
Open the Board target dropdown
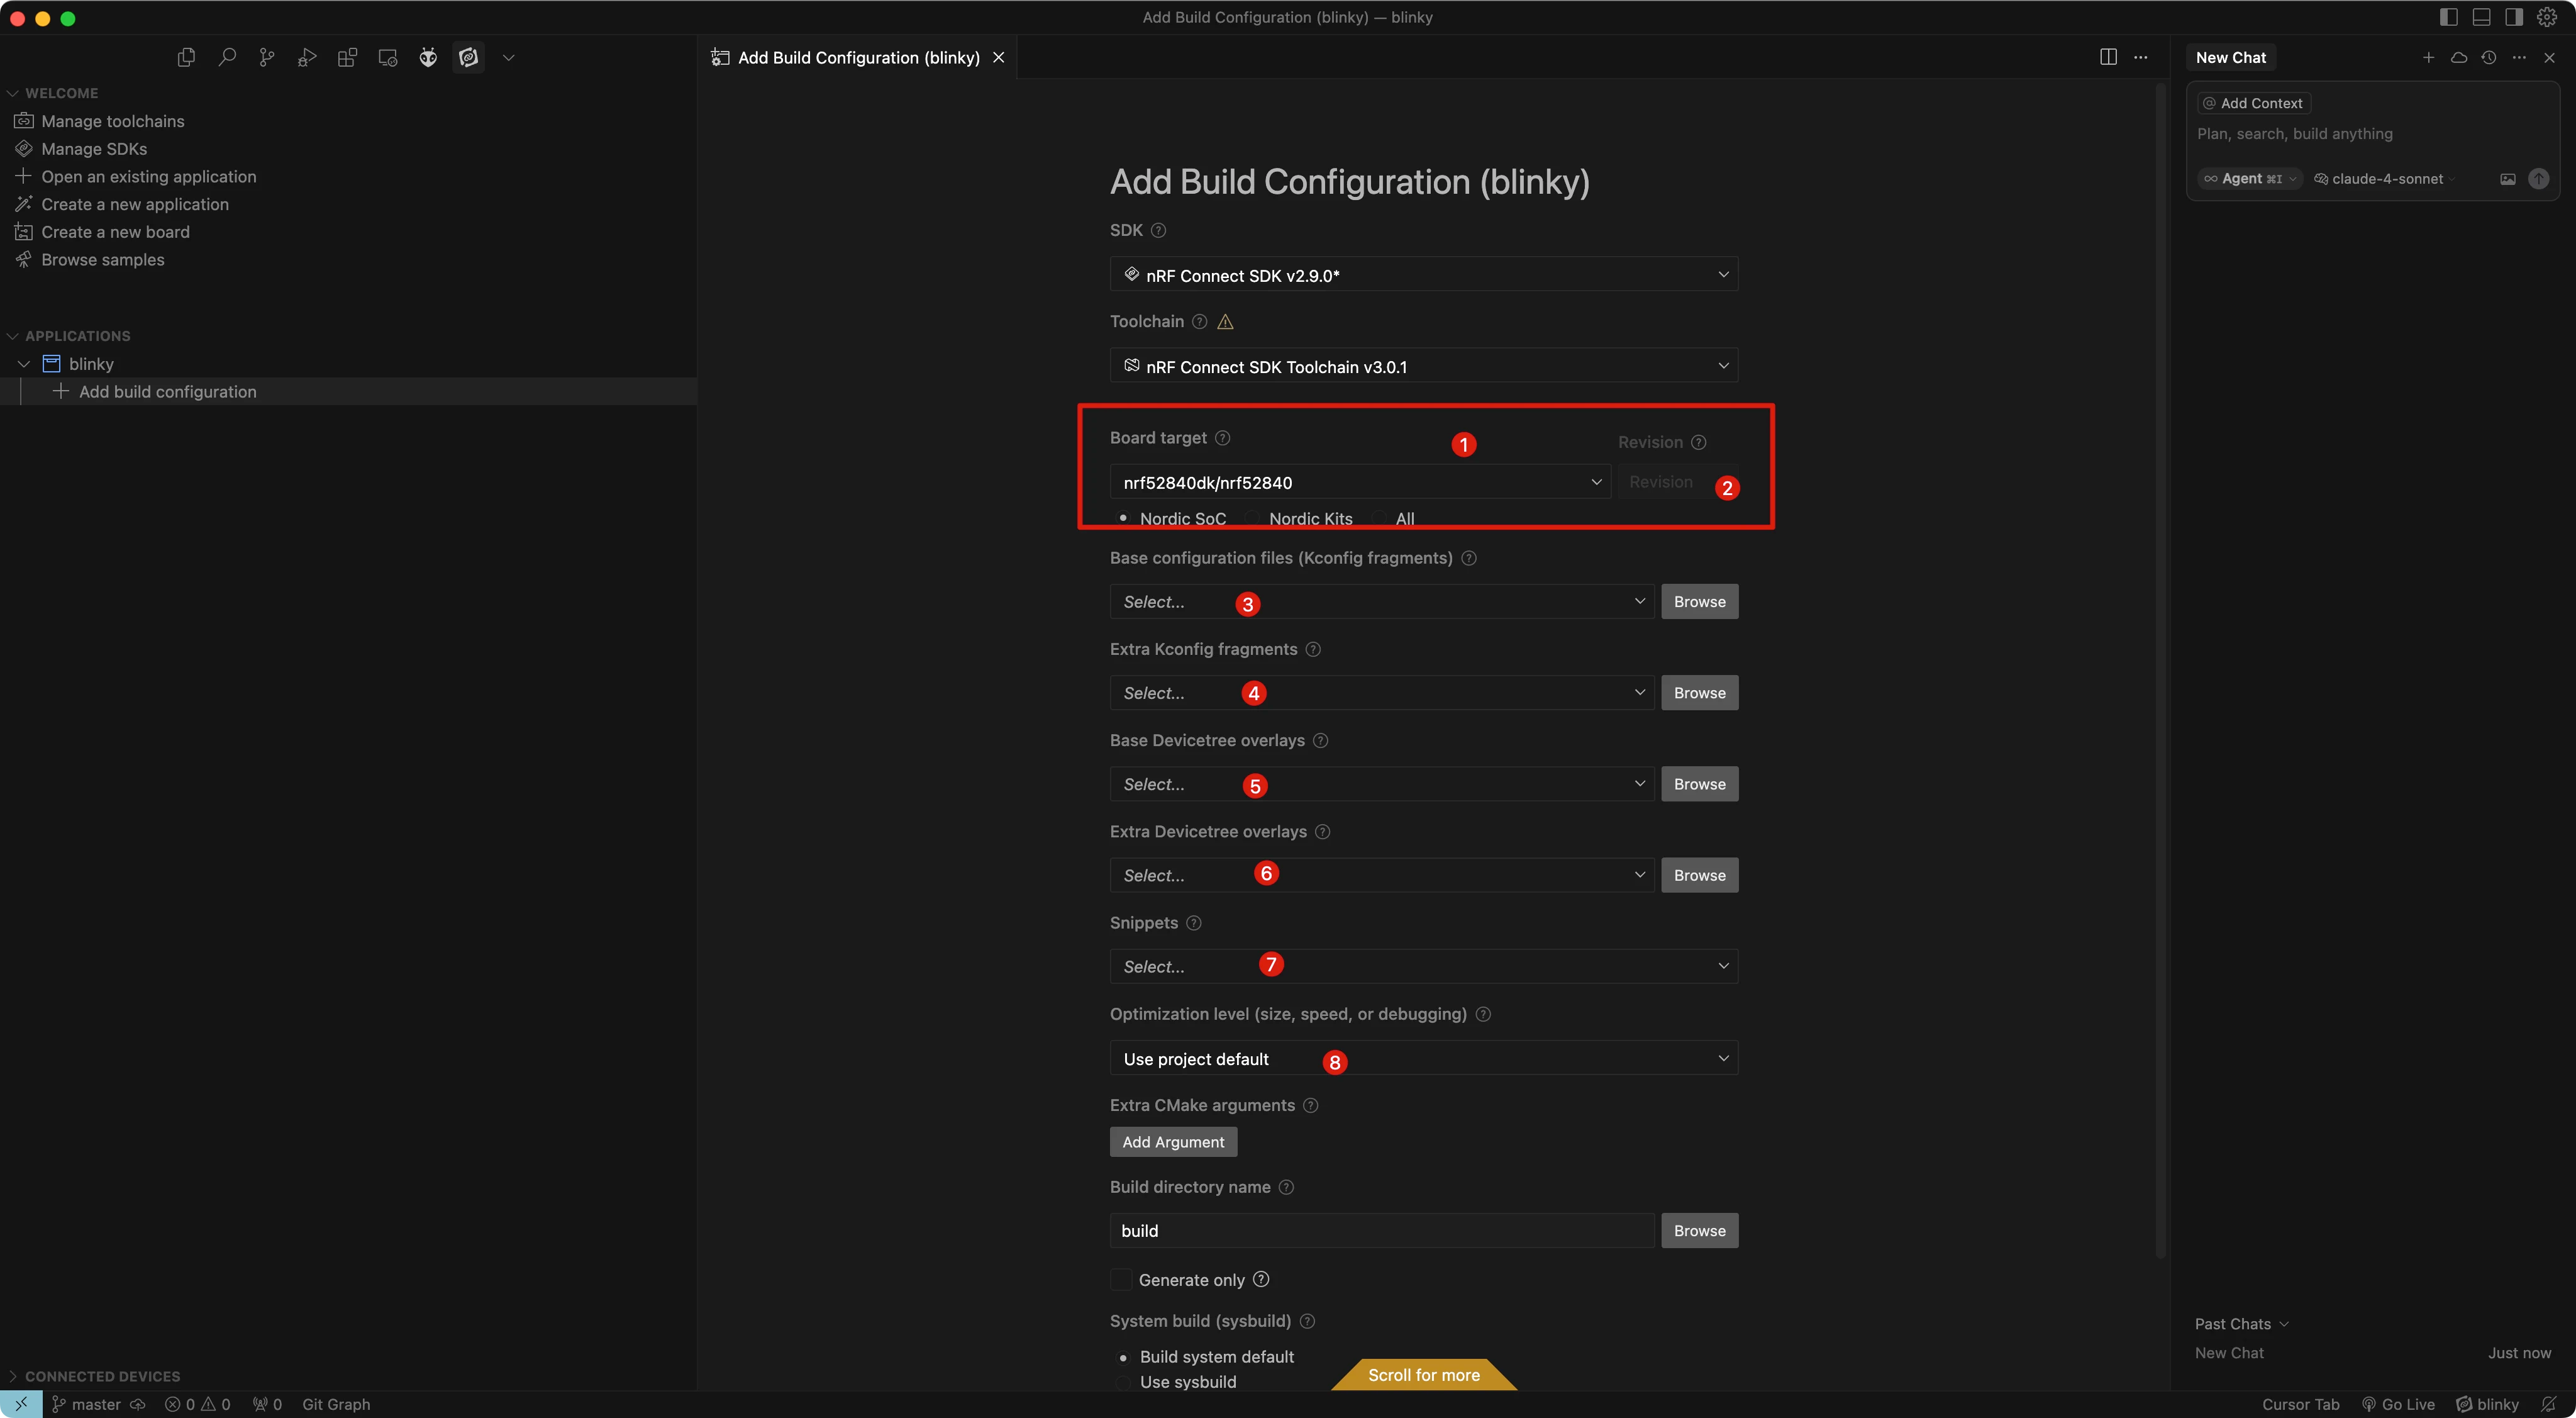pos(1359,482)
